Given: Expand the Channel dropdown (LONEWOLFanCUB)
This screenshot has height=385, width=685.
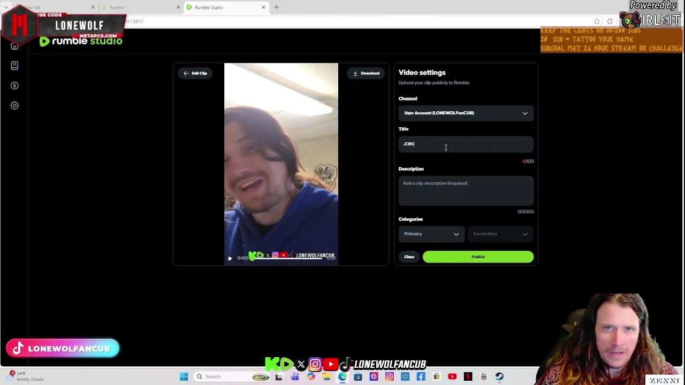Looking at the screenshot, I should [x=466, y=113].
